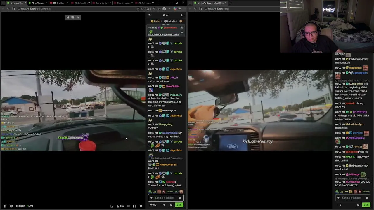Image resolution: width=374 pixels, height=210 pixels.
Task: Open left chat settings gear
Action: [x=171, y=205]
